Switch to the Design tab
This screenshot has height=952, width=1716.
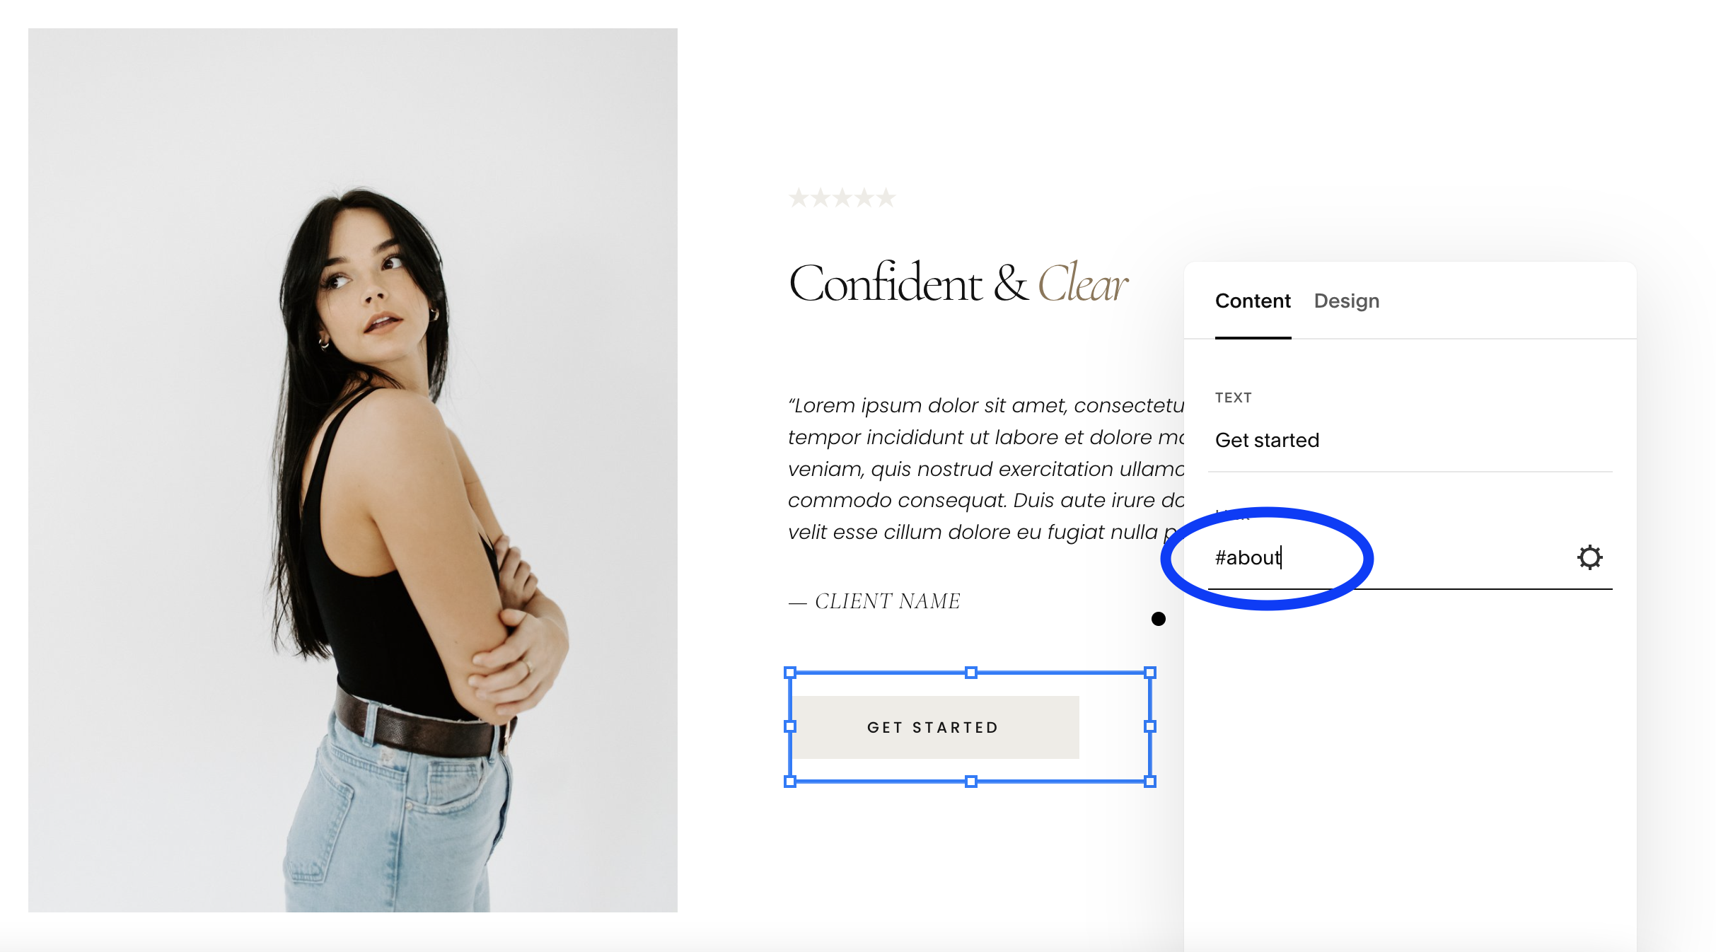click(1346, 301)
